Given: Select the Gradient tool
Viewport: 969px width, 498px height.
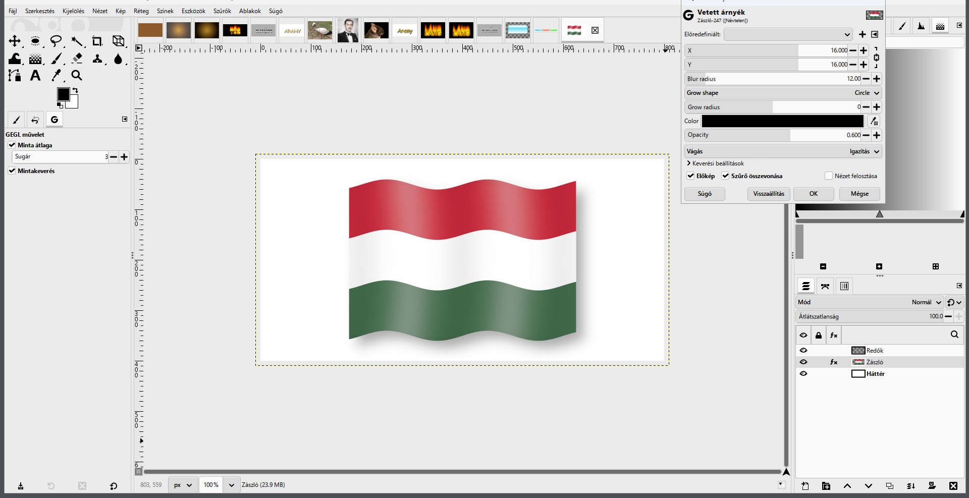Looking at the screenshot, I should 35,59.
